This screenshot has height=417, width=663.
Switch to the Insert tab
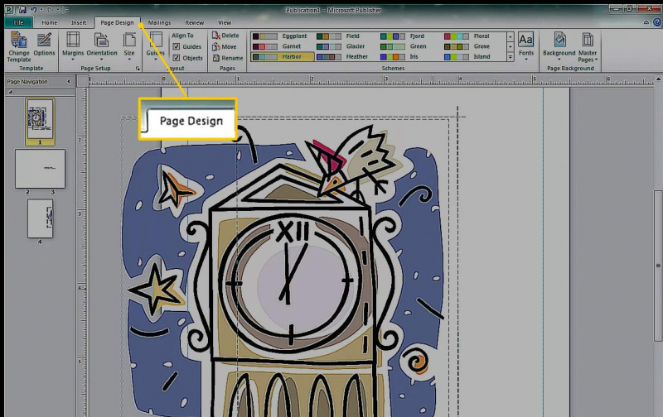(x=79, y=23)
